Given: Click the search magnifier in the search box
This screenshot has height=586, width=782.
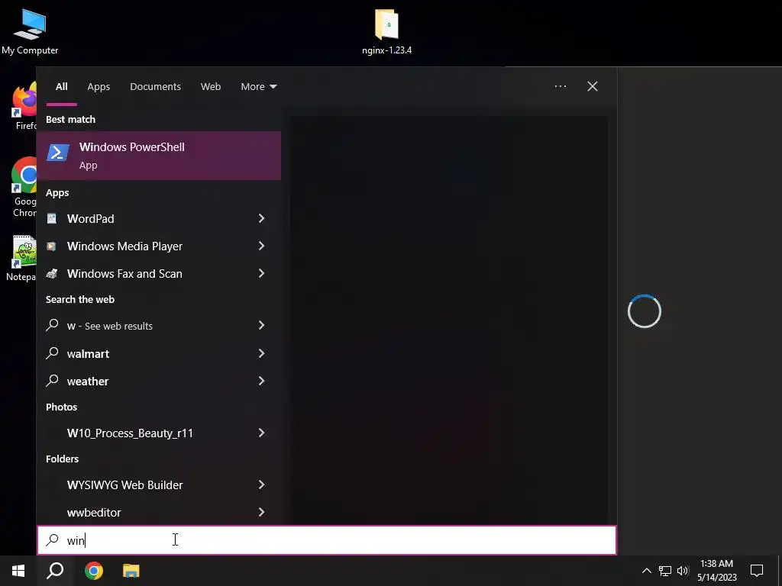Looking at the screenshot, I should point(53,540).
